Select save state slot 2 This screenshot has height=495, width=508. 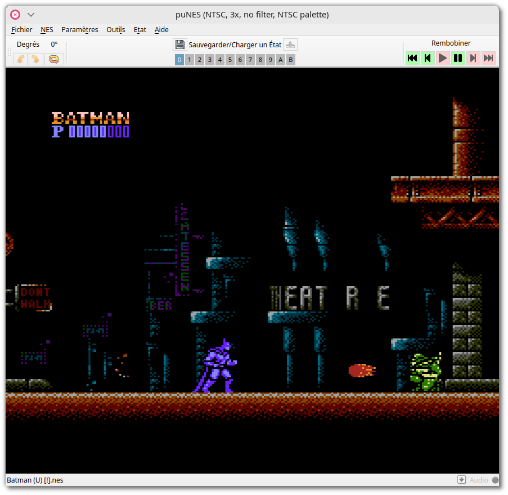[200, 60]
